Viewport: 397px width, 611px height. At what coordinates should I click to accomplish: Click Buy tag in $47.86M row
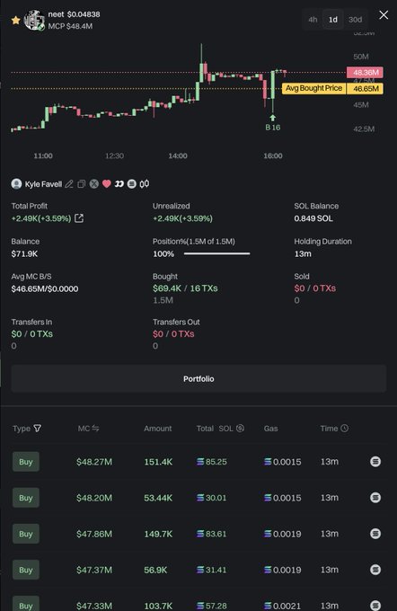[26, 534]
